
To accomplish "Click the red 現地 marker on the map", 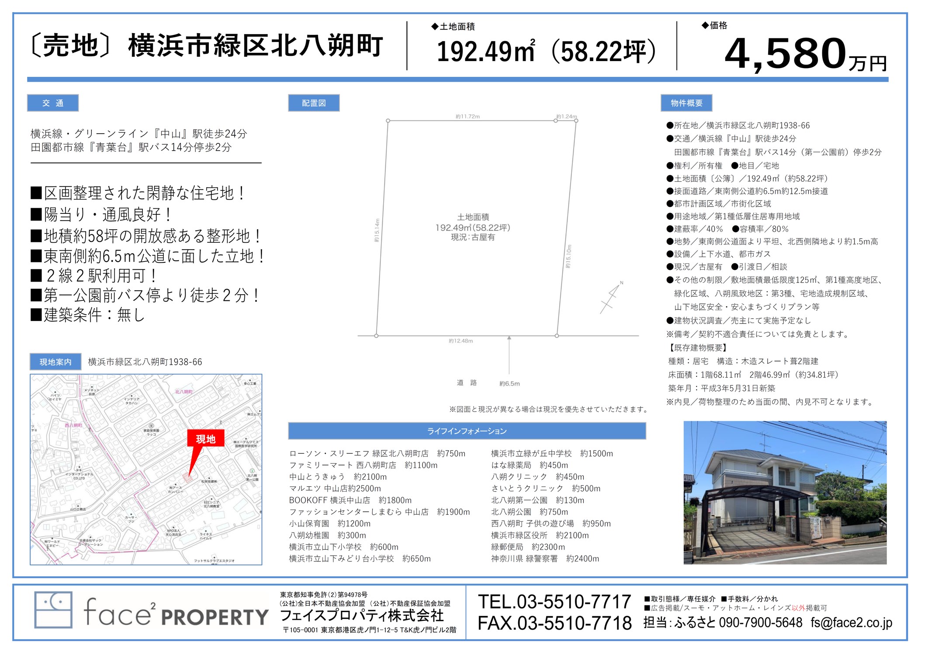I will [x=206, y=439].
